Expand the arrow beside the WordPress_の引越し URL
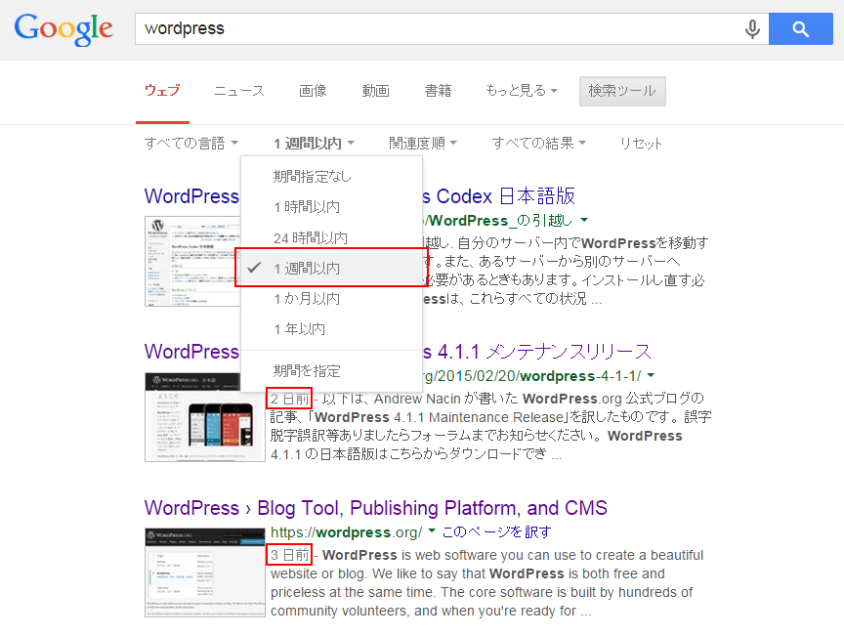Image resolution: width=844 pixels, height=636 pixels. 584,220
